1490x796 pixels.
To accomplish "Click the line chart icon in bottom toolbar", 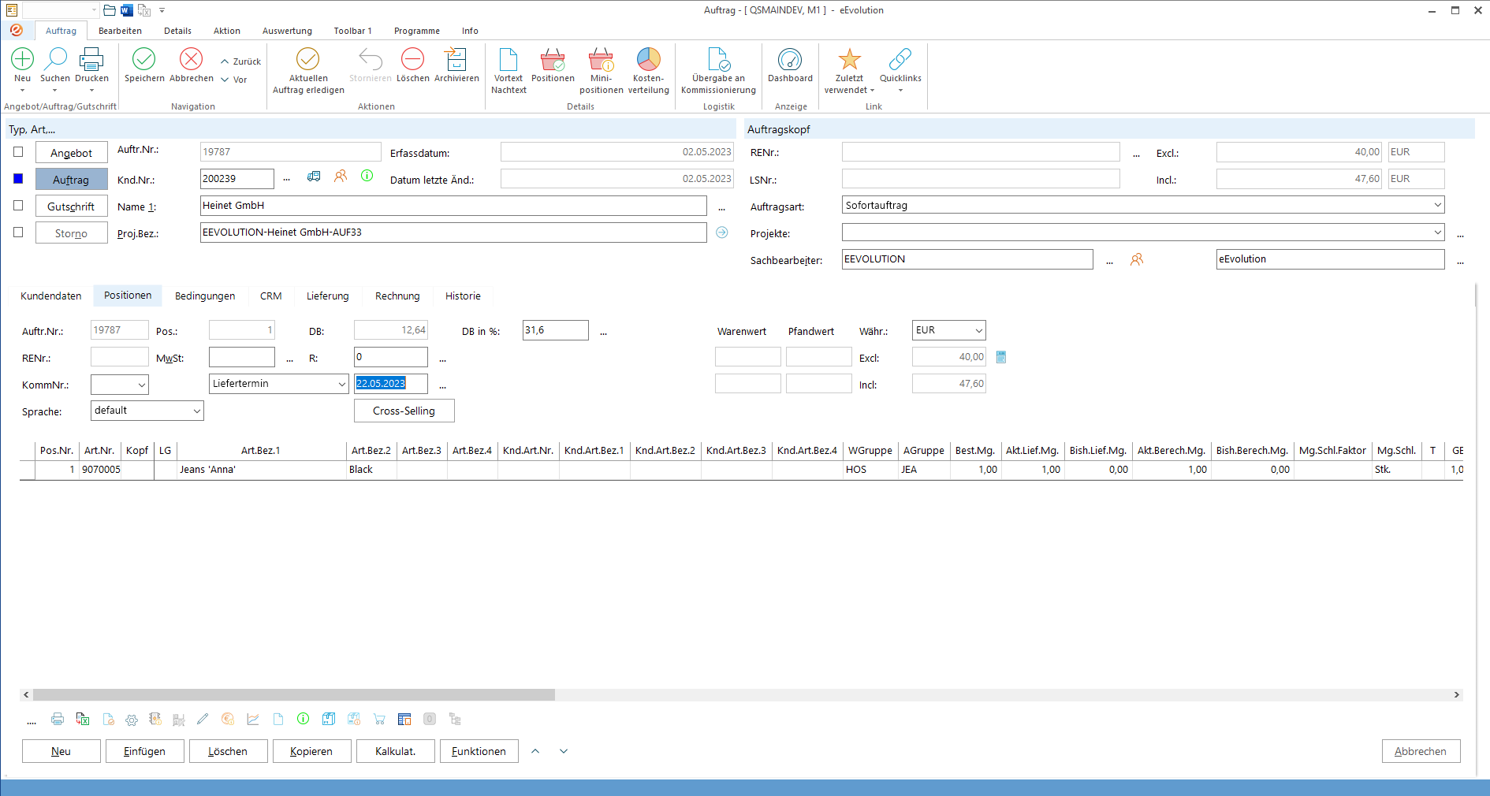I will [253, 719].
